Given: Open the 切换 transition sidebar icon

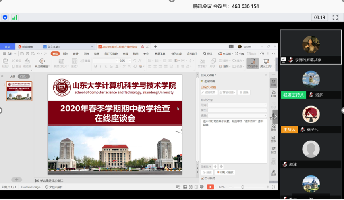Looking at the screenshot, I should pyautogui.click(x=273, y=93).
